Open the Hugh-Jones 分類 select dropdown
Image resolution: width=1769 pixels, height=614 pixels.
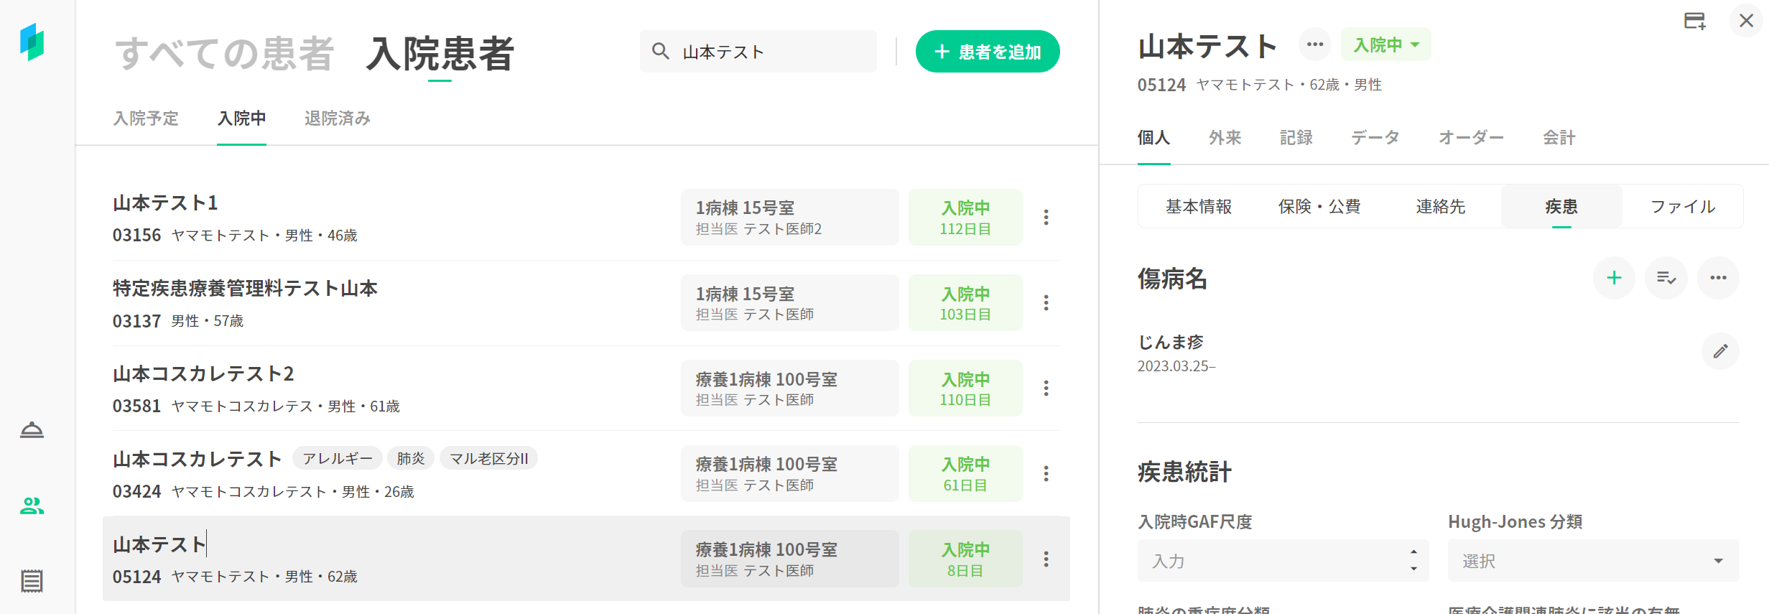(1593, 561)
